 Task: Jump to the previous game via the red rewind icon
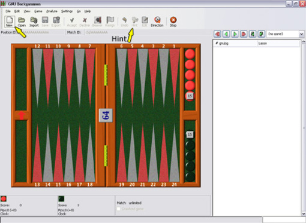coord(217,34)
